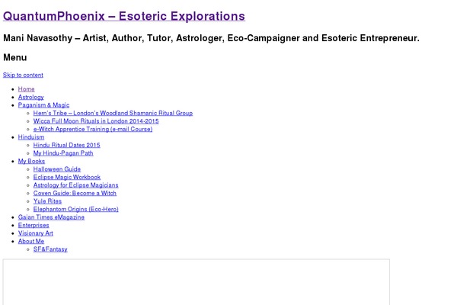Open the SF&Fantasy submenu link

click(50, 249)
